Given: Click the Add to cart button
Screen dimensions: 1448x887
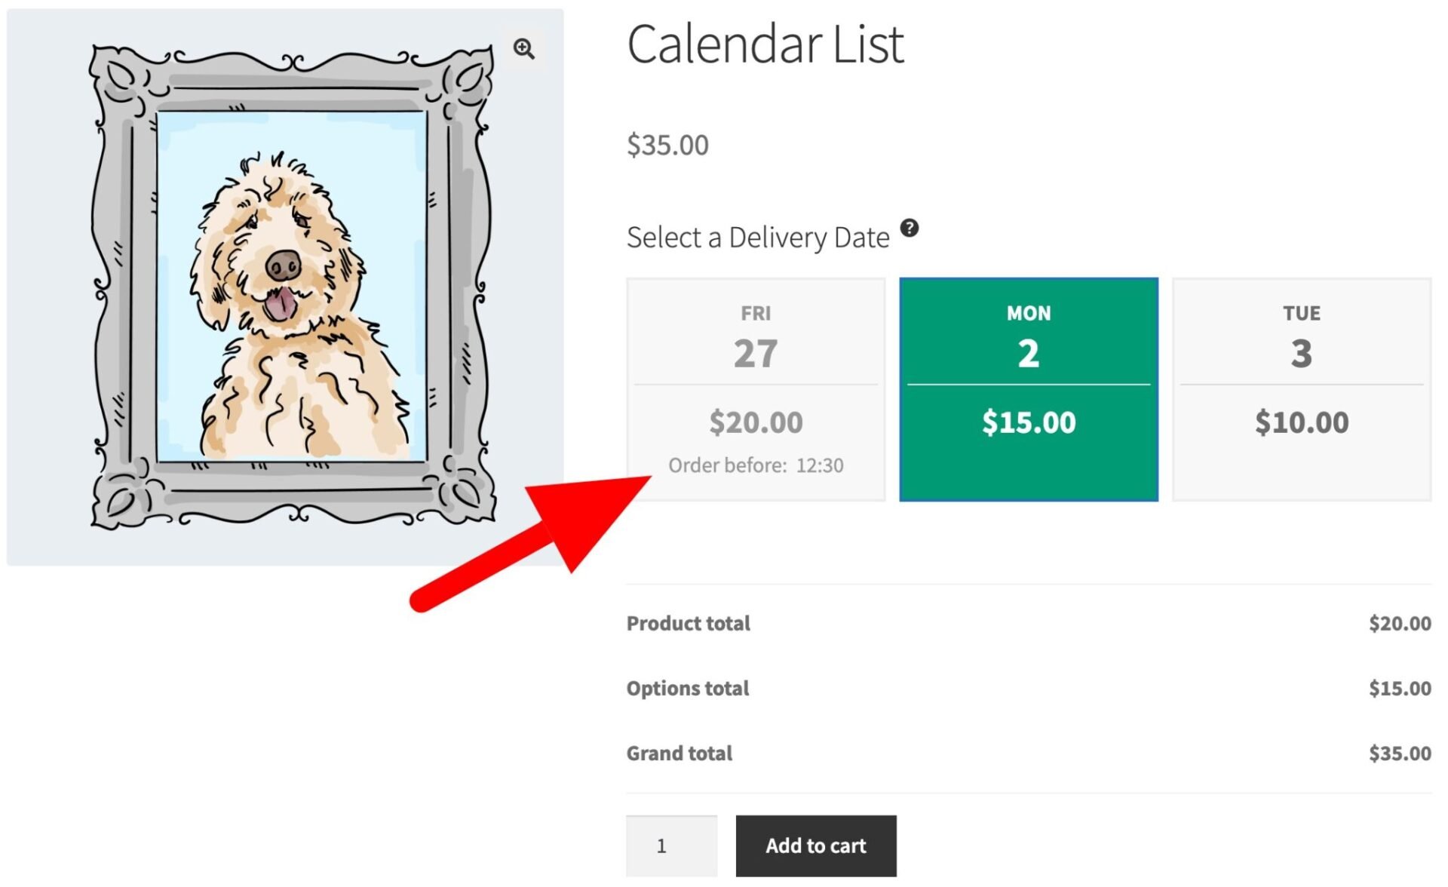Looking at the screenshot, I should pyautogui.click(x=815, y=846).
